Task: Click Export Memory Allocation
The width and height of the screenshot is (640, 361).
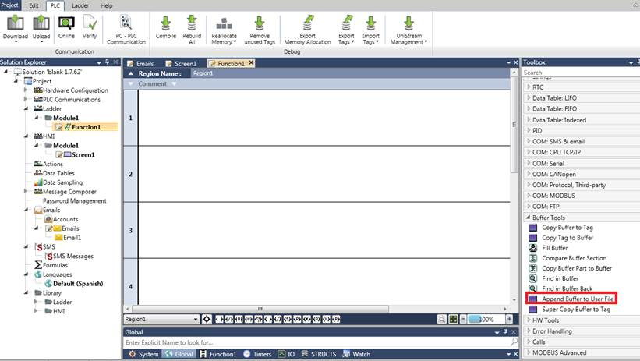Action: [x=307, y=30]
